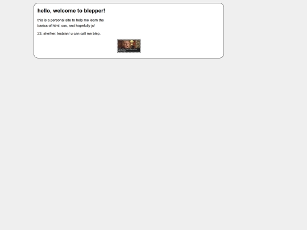Click the line "this is a personal site to help me learn the"
307x230 pixels.
click(70, 20)
